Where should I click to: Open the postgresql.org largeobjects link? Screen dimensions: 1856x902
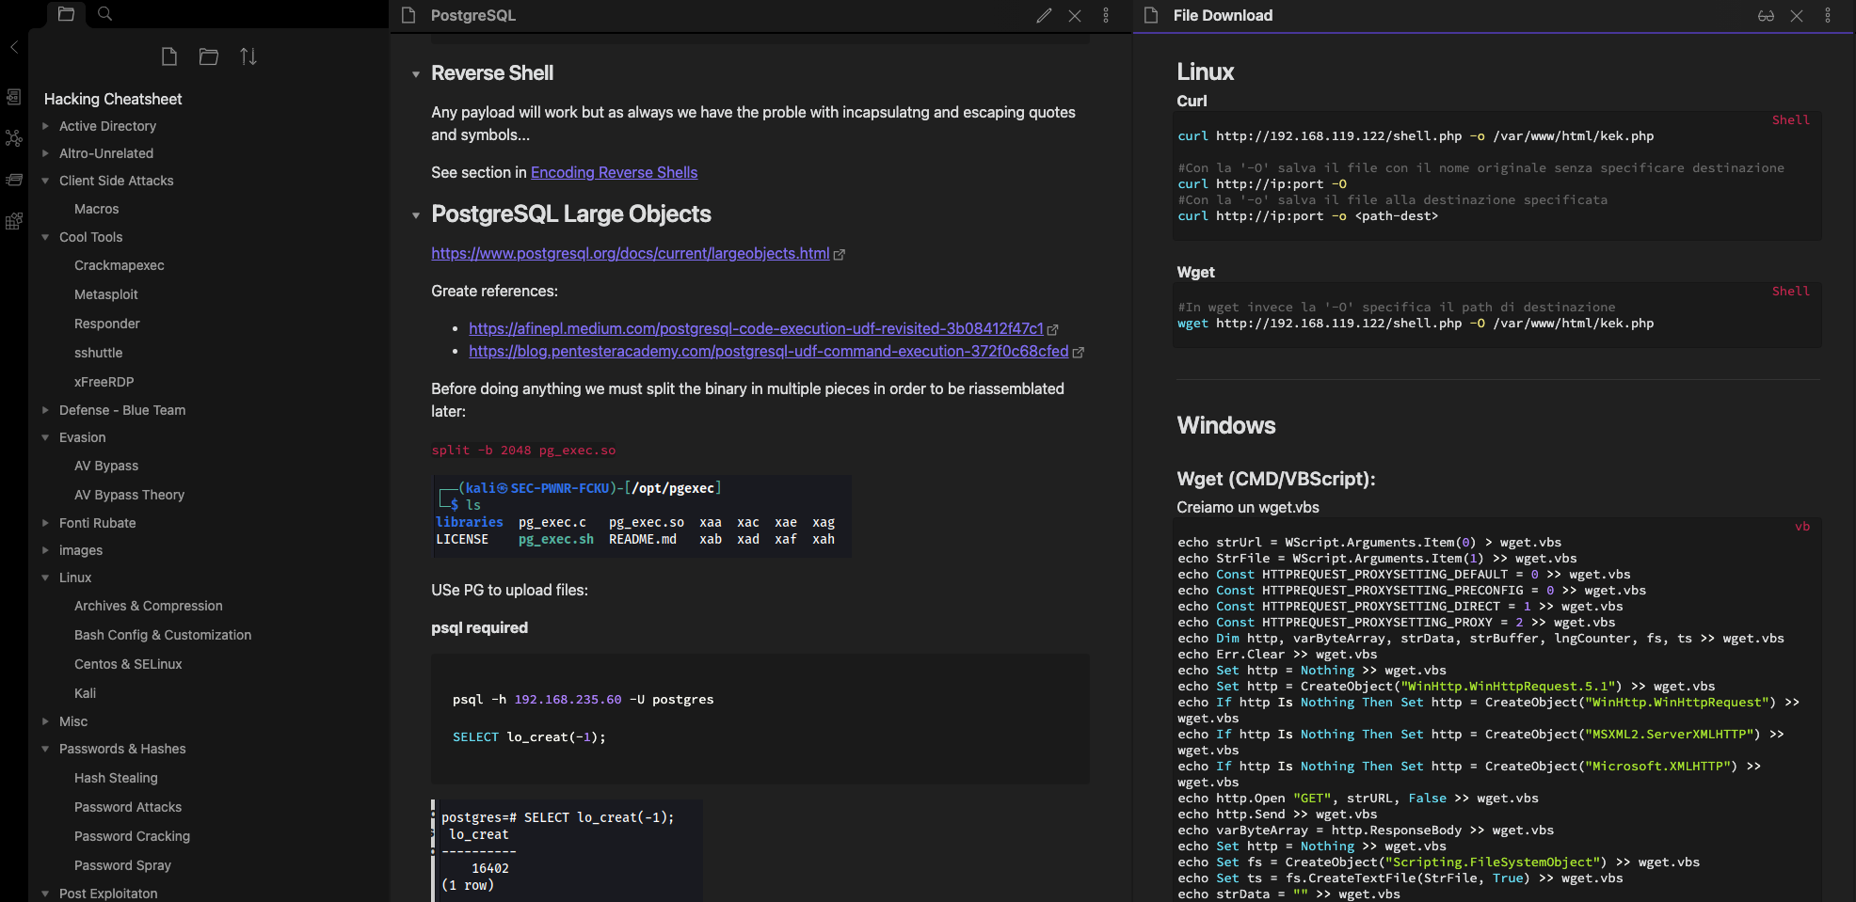point(631,253)
